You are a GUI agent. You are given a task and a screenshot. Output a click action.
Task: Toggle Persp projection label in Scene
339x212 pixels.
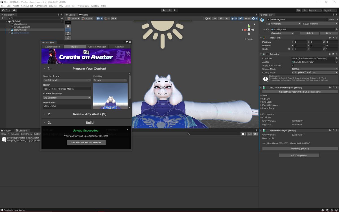[248, 39]
